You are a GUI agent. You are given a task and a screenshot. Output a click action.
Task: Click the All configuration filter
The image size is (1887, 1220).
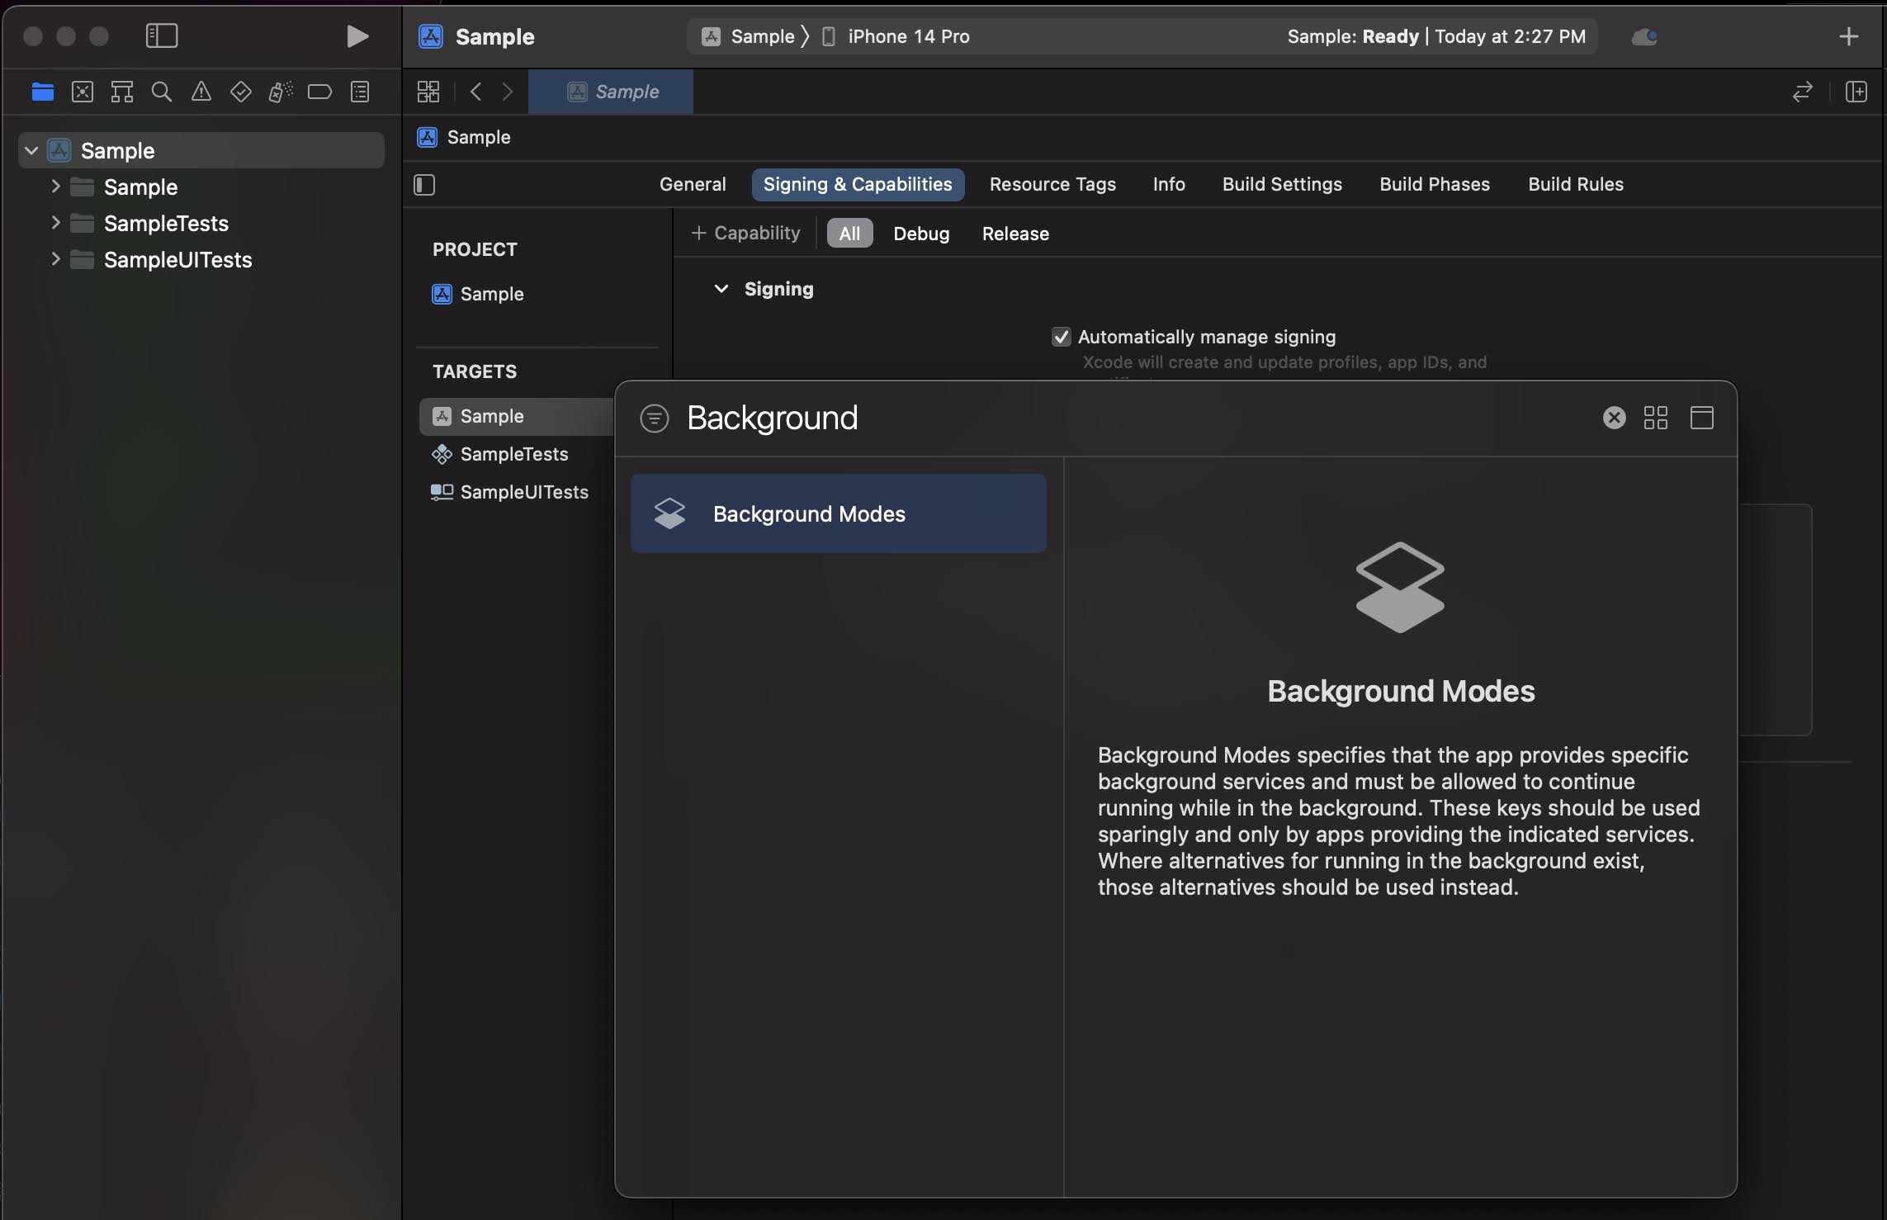click(x=849, y=234)
